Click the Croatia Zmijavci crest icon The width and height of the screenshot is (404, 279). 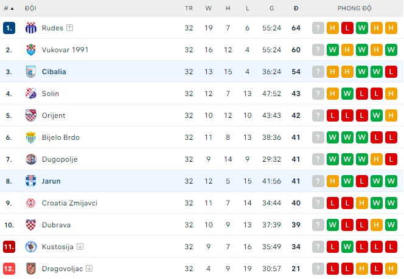[31, 203]
